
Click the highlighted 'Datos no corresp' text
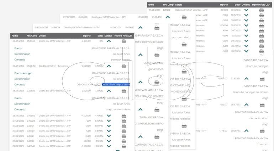pos(115,84)
